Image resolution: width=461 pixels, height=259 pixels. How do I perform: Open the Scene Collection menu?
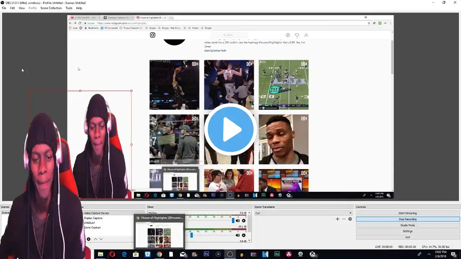coord(51,8)
